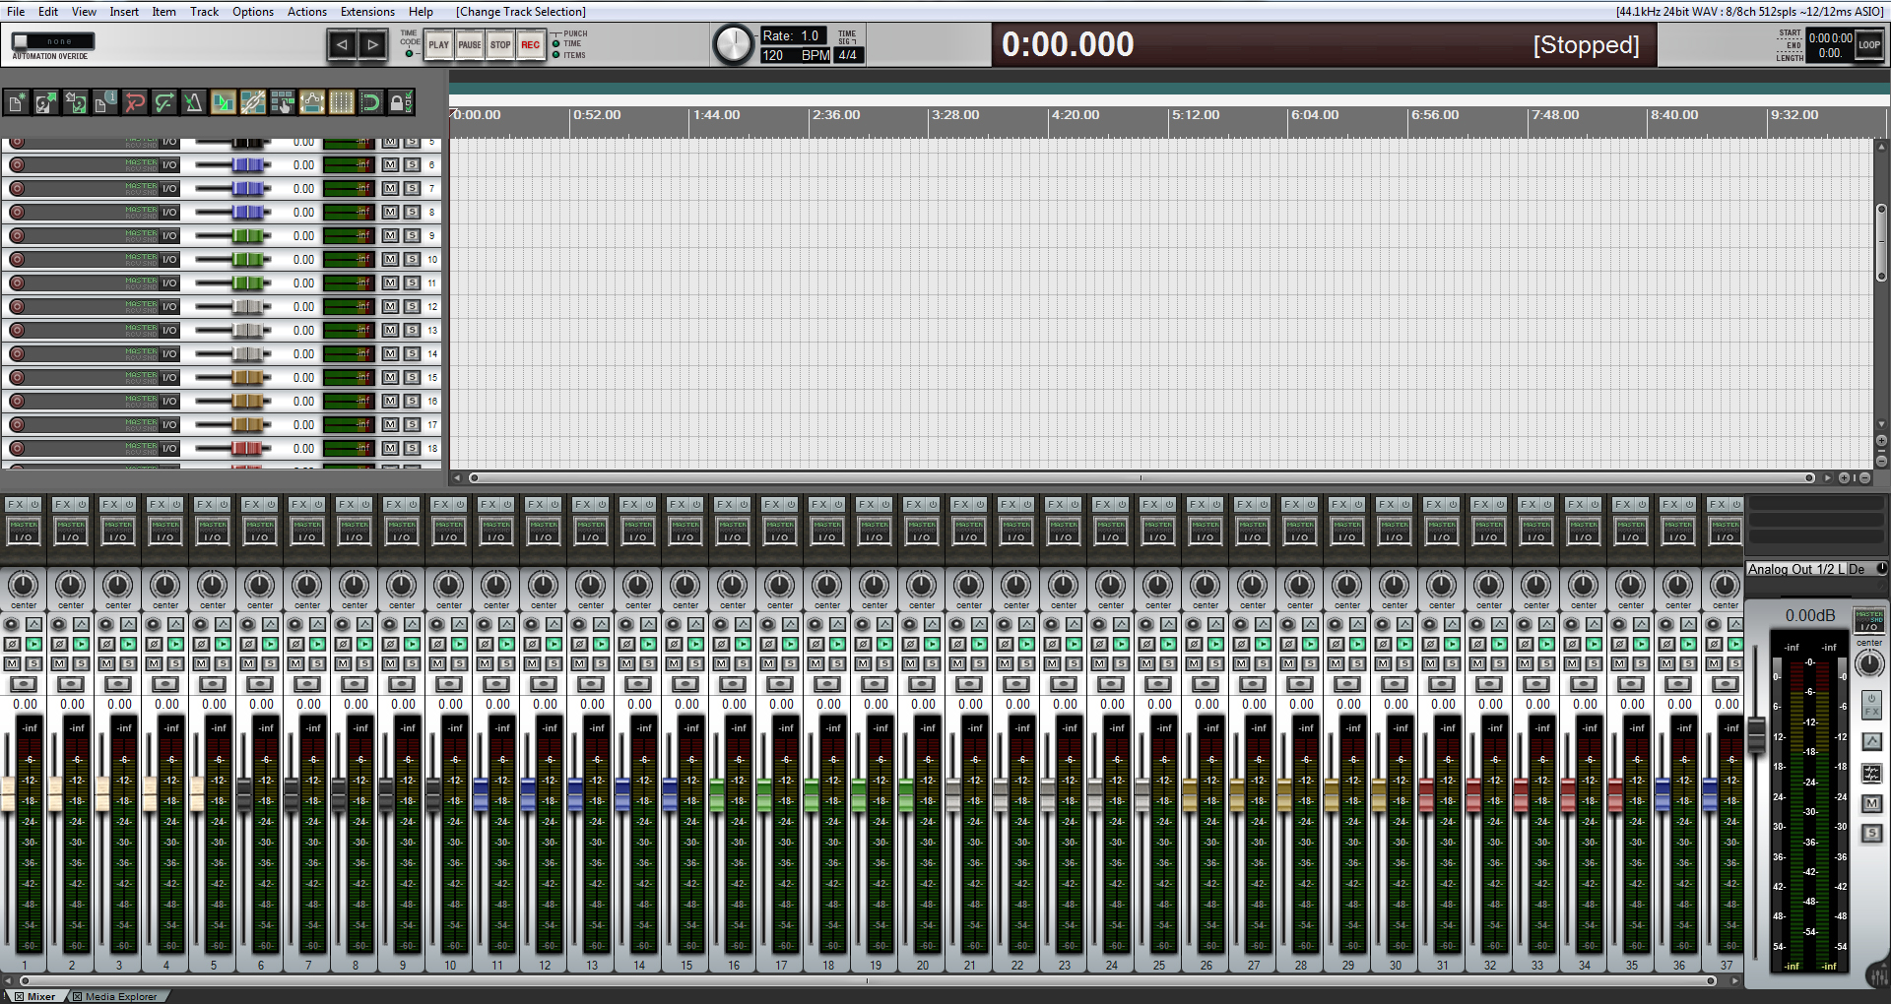
Task: Open the Actions menu
Action: click(306, 12)
